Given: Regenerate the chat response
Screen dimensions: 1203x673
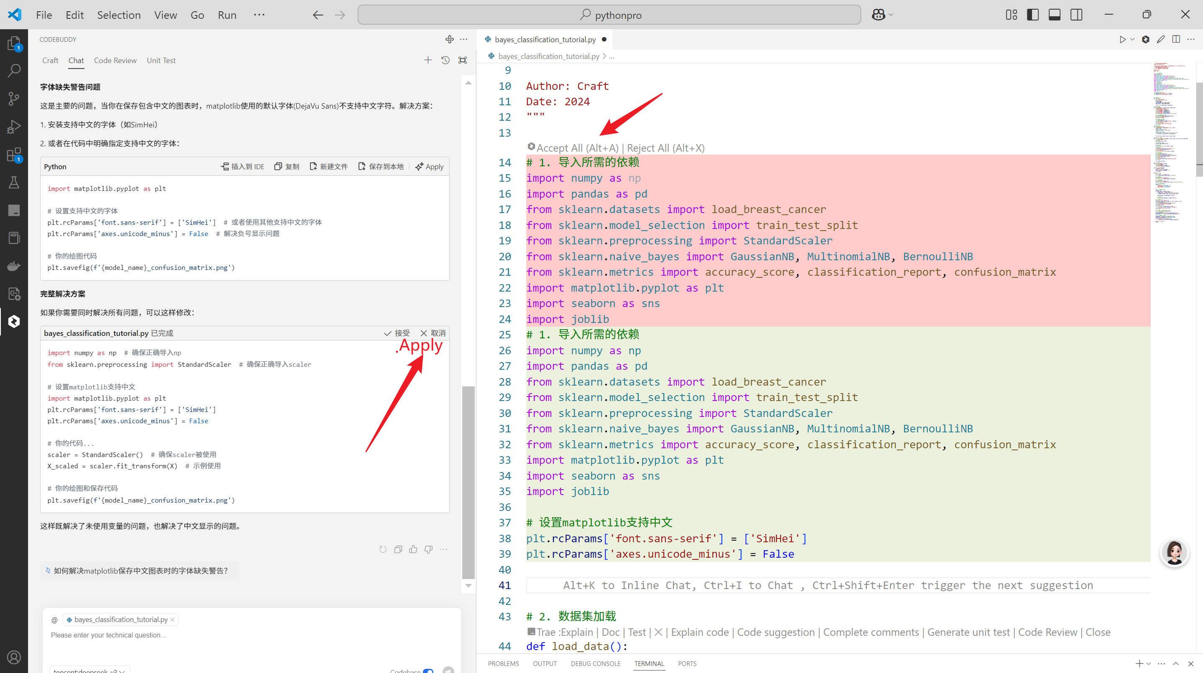Looking at the screenshot, I should (x=383, y=549).
